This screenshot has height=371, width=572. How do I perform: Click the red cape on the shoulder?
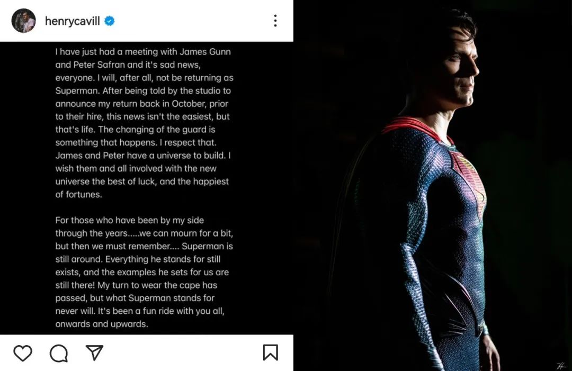(x=408, y=126)
